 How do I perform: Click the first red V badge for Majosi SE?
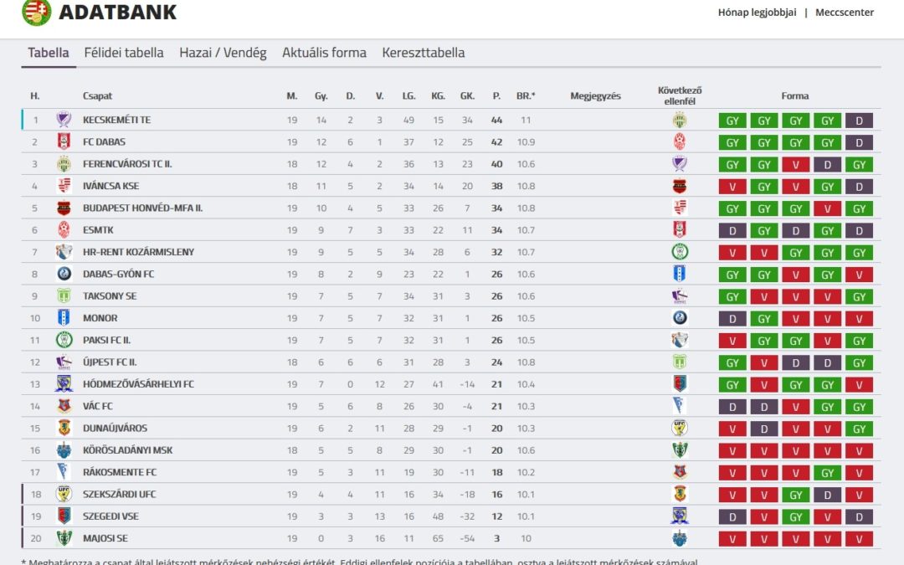click(732, 539)
